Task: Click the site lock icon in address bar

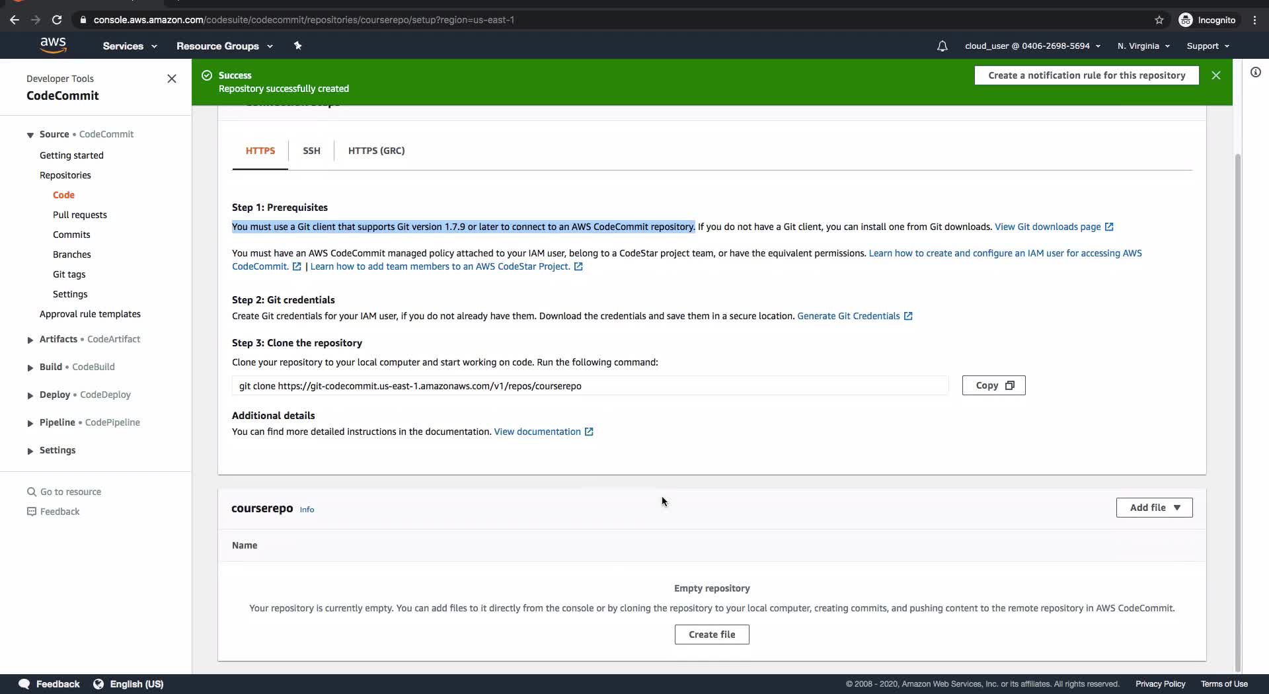Action: (x=83, y=20)
